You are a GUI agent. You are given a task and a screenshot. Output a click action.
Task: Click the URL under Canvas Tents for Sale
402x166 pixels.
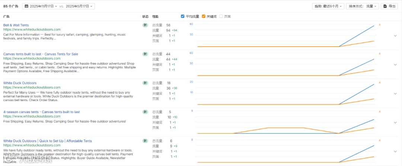32,58
